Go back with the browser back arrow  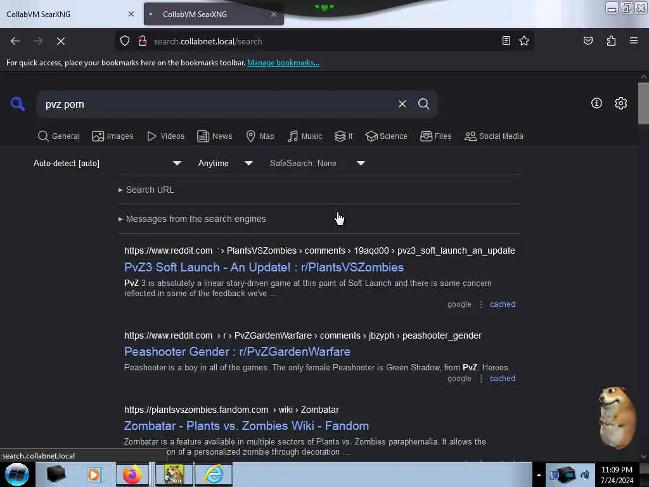(x=15, y=41)
